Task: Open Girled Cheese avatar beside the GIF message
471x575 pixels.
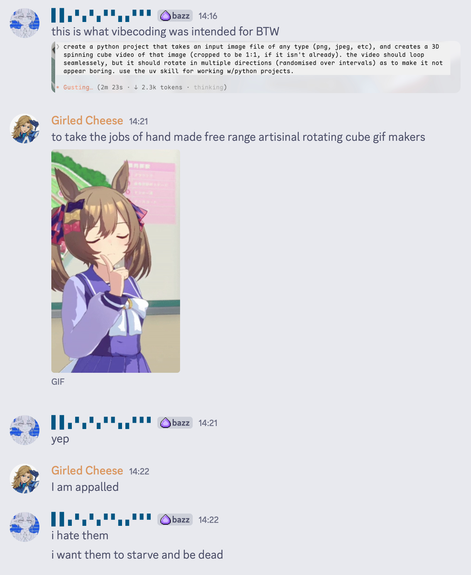Action: 25,128
